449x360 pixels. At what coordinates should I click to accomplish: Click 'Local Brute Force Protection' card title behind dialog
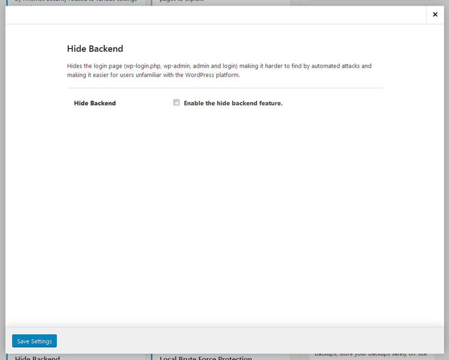(206, 358)
